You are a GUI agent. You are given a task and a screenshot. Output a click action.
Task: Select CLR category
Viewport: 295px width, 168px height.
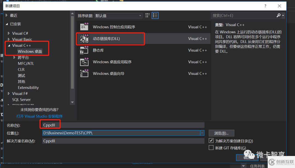[x=21, y=69]
